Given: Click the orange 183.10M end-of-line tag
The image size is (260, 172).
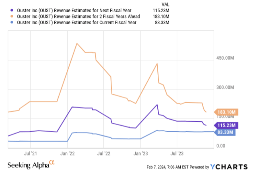Looking at the screenshot, I should tap(226, 112).
